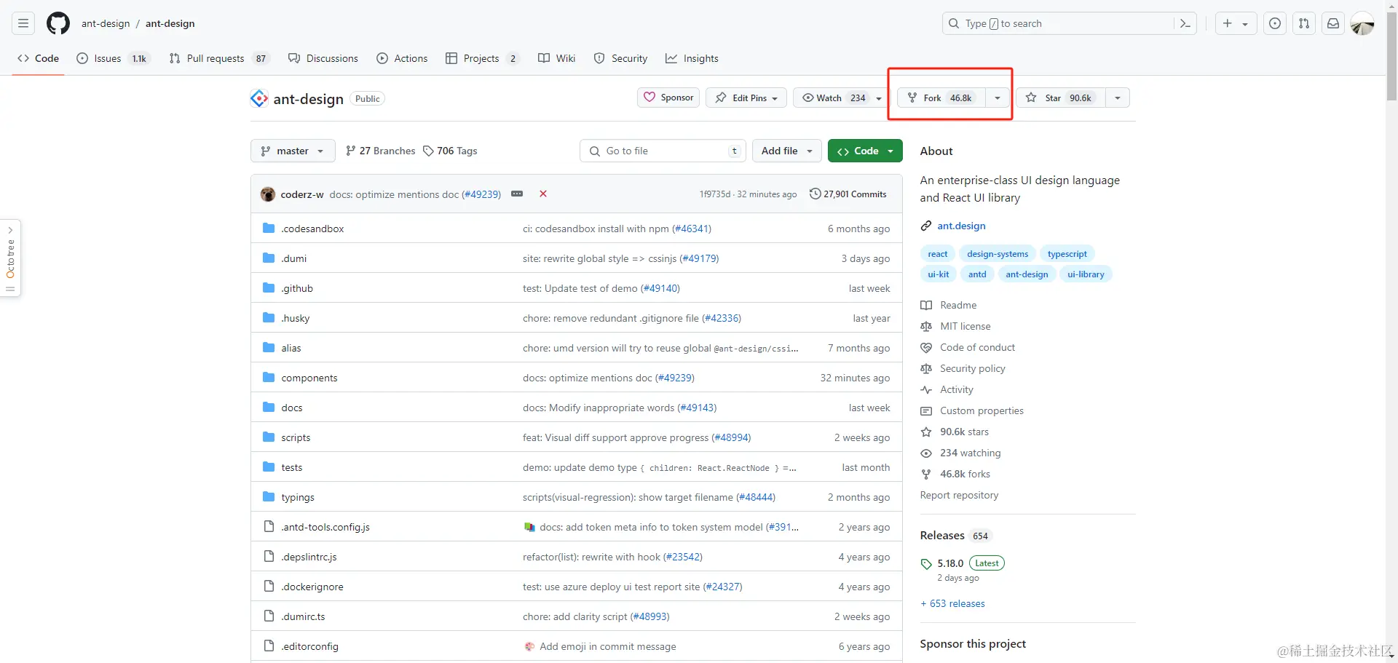Open the user avatar menu
Screen dimensions: 1398x663
[1362, 23]
